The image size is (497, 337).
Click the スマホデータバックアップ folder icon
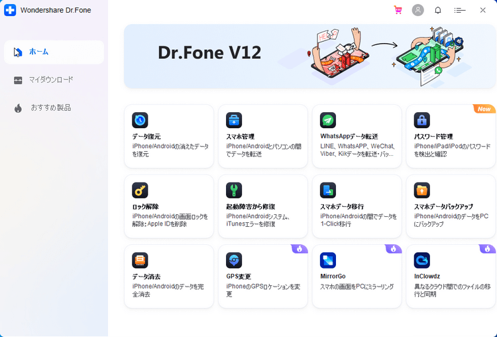tap(422, 190)
